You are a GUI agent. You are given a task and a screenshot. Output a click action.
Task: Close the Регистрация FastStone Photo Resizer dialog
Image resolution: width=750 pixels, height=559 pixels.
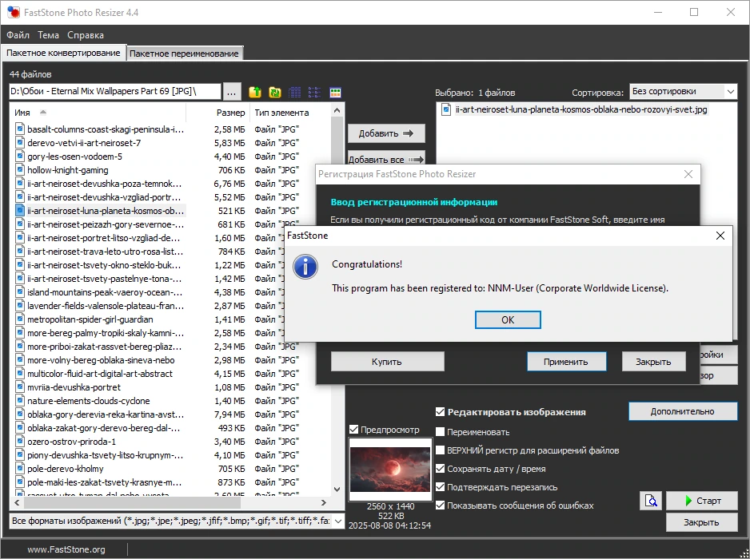pos(688,174)
